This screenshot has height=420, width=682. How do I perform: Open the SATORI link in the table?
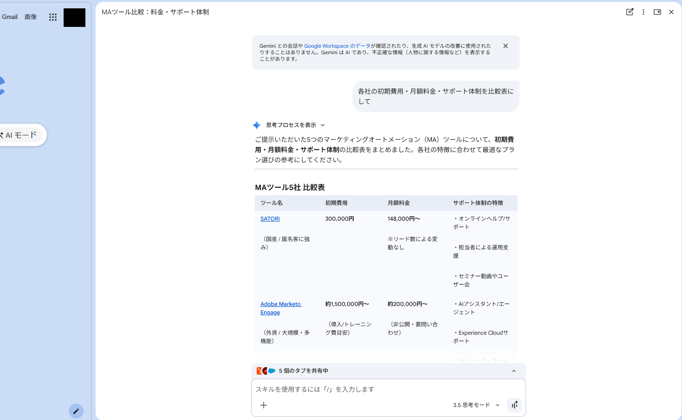click(270, 219)
